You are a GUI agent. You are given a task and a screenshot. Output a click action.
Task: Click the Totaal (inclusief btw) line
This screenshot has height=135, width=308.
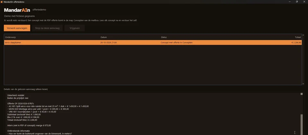(x=22, y=120)
